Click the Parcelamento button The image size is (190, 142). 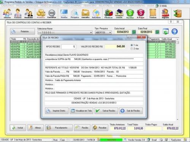(x=59, y=128)
